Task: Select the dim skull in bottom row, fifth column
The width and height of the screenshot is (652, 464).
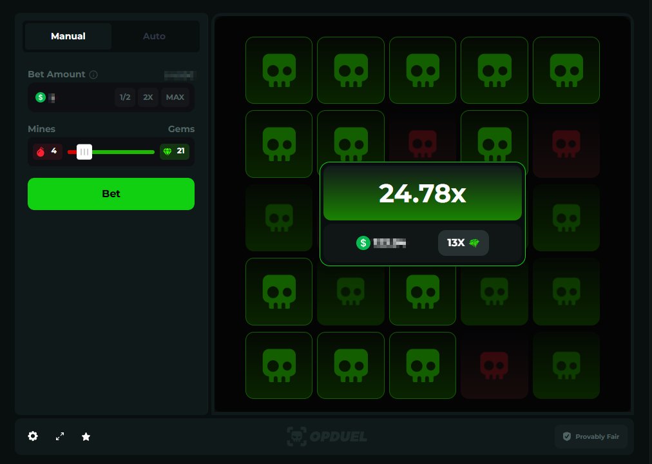Action: [566, 365]
